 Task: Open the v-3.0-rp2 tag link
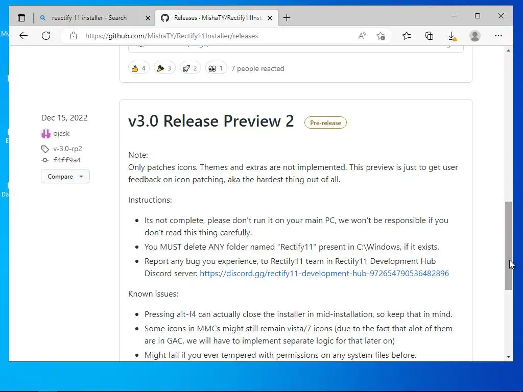[x=68, y=149]
